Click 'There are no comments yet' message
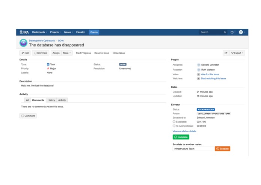 42,106
